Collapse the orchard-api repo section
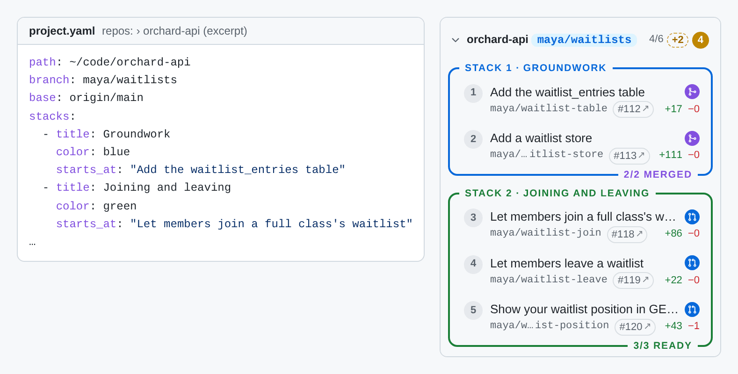This screenshot has height=374, width=738. coord(456,40)
